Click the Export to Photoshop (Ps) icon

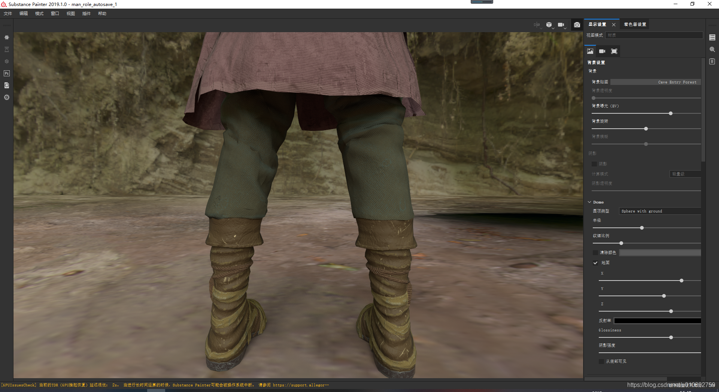[7, 73]
